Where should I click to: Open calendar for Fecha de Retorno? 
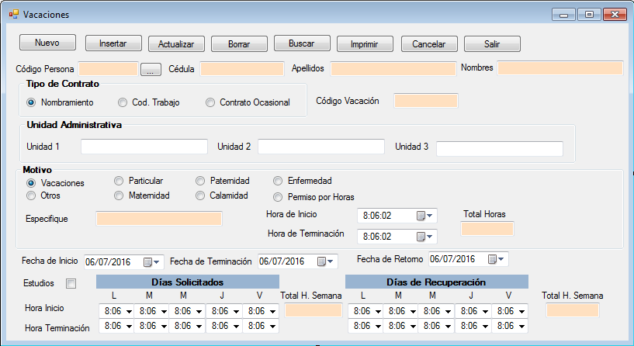[496, 259]
